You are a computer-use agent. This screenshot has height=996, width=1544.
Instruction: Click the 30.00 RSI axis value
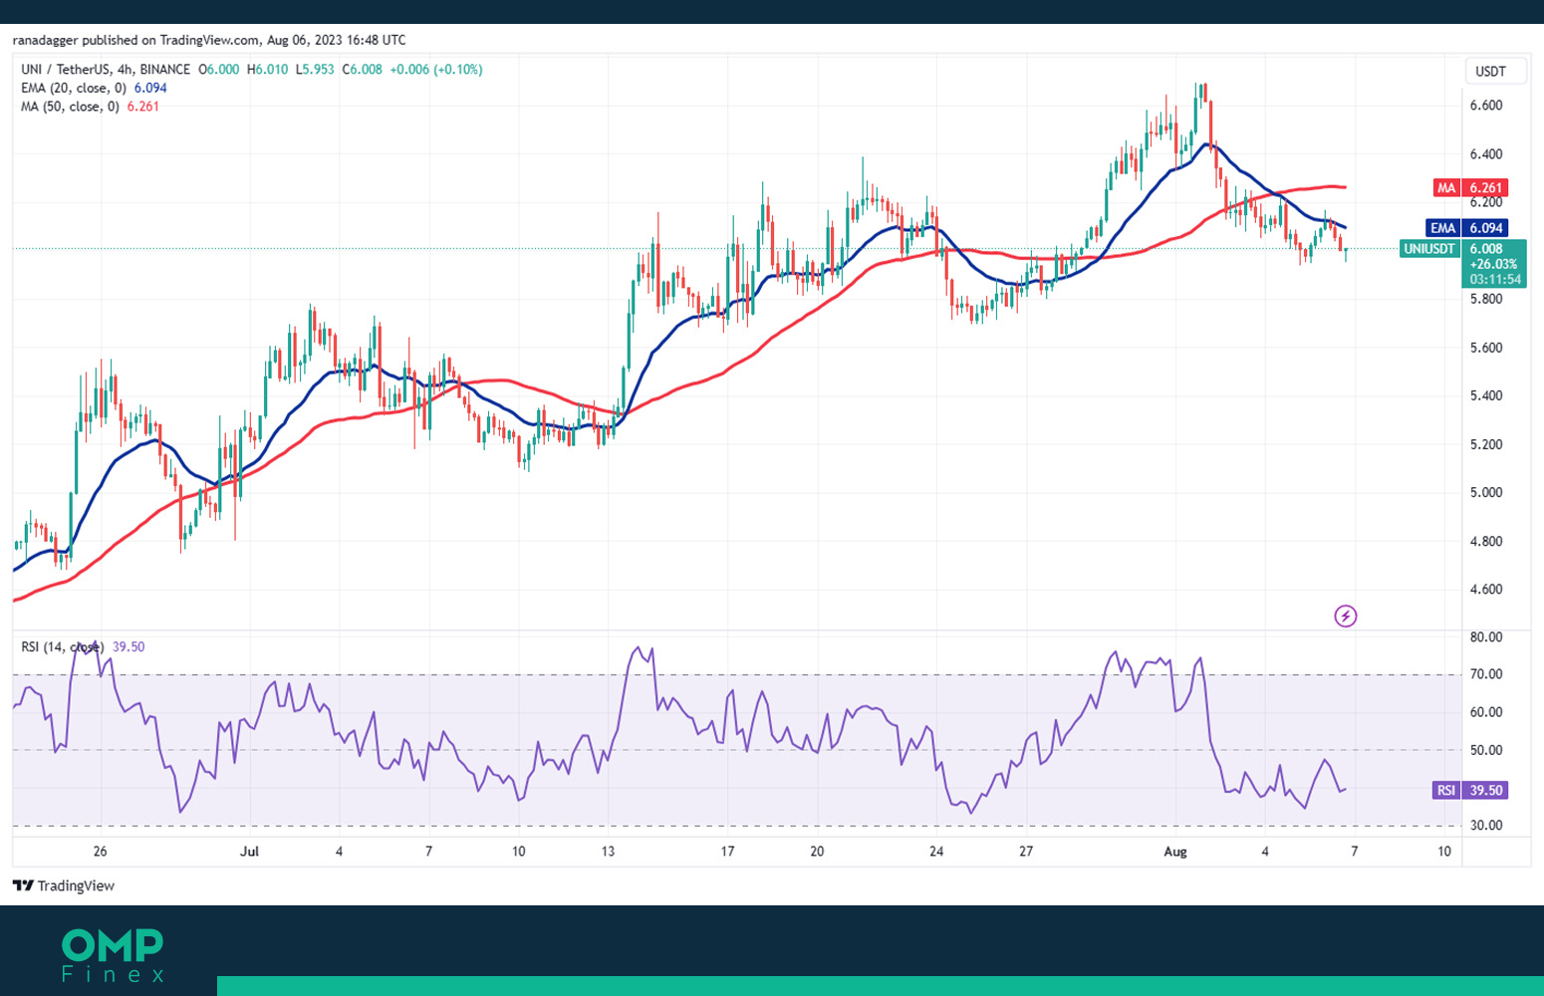(x=1486, y=826)
